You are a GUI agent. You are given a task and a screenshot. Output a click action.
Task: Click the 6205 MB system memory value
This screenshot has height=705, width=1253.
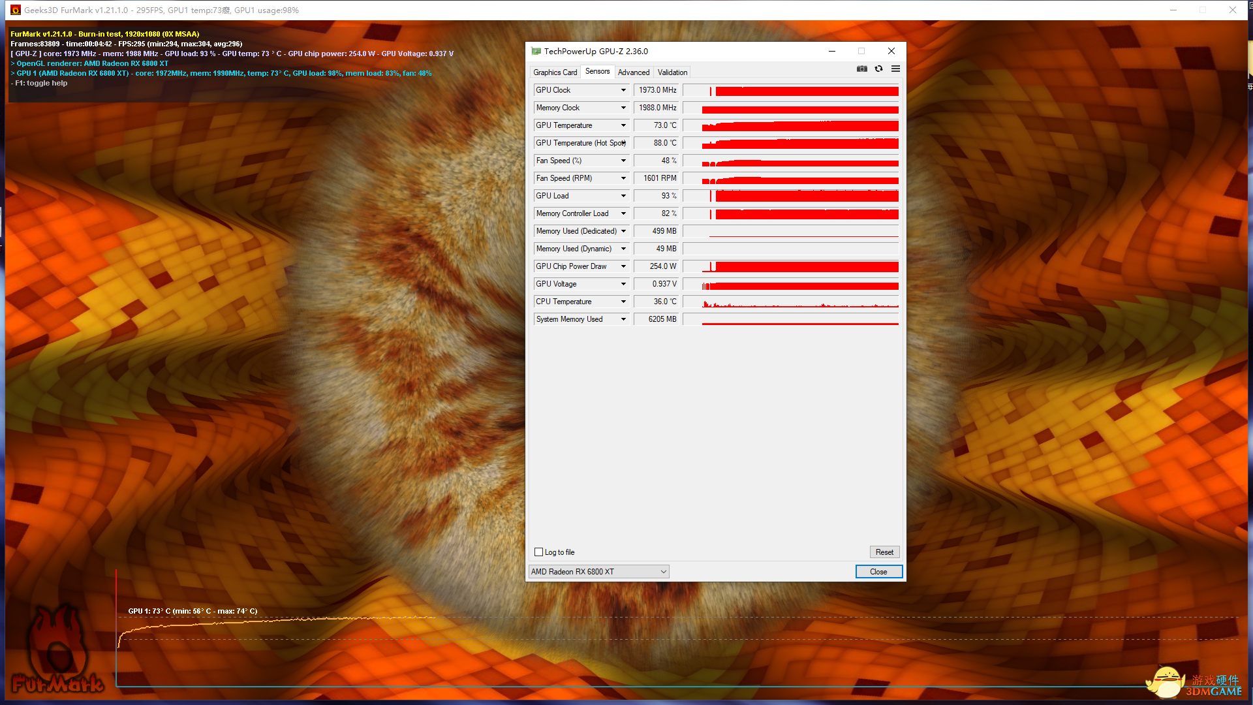[x=656, y=319]
